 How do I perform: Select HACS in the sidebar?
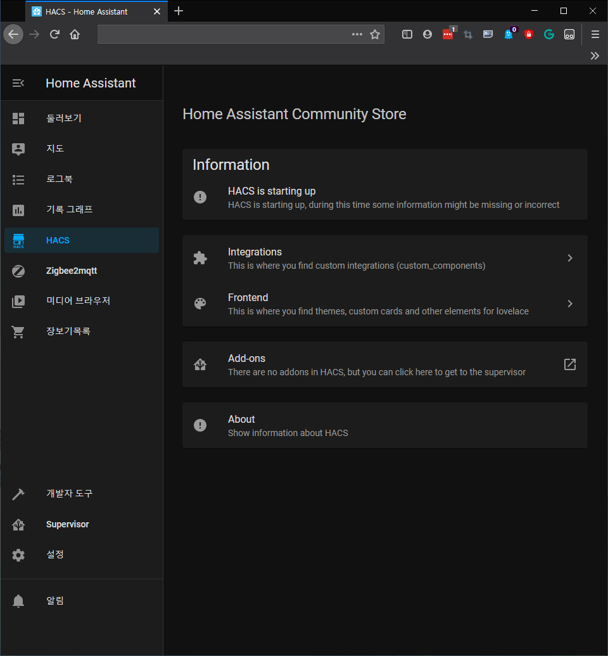[x=82, y=240]
